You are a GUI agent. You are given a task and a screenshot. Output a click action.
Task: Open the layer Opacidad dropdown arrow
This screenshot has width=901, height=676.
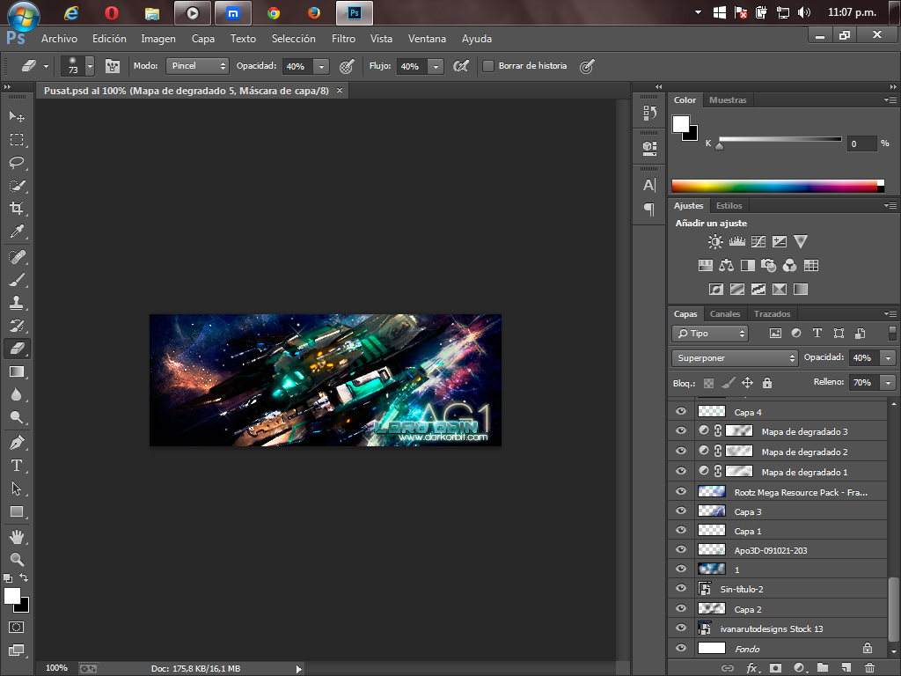(889, 358)
